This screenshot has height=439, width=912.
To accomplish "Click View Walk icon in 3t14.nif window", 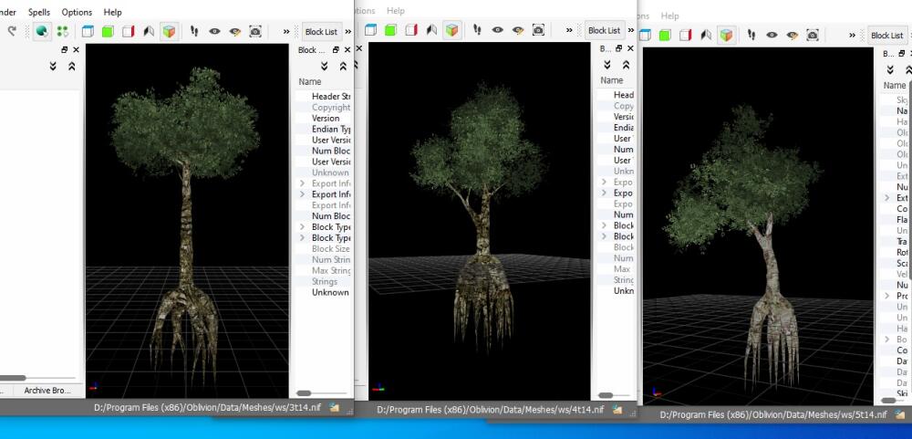I will (x=149, y=31).
